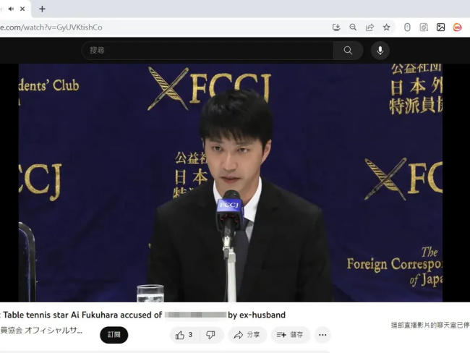Mute the tab via speaker icon

pyautogui.click(x=11, y=9)
